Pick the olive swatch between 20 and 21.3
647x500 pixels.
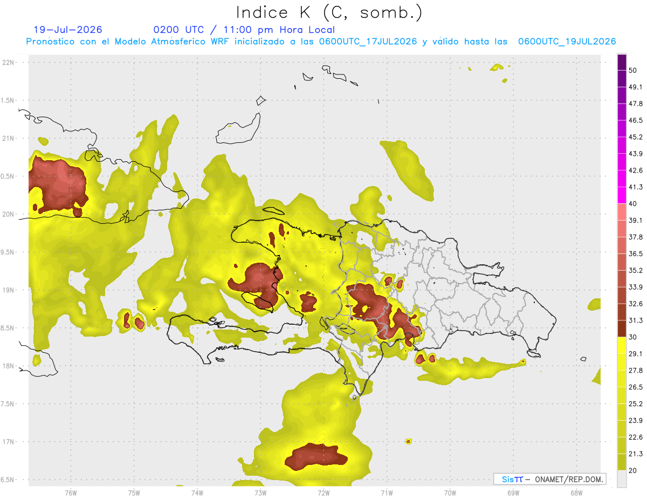[x=622, y=462]
